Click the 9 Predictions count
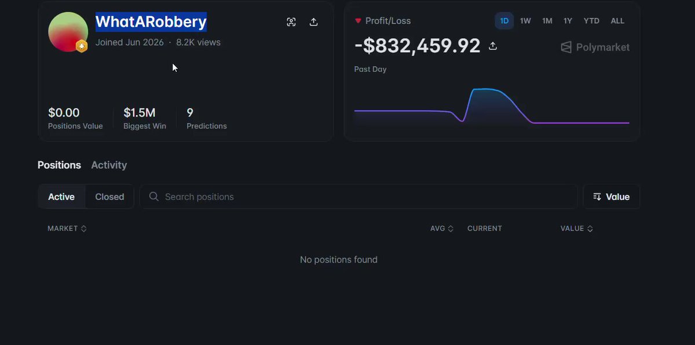 pyautogui.click(x=190, y=112)
